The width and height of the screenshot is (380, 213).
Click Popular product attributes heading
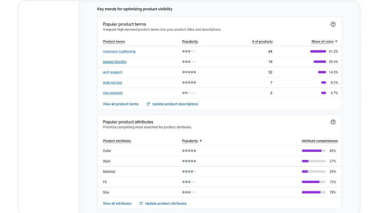[128, 122]
